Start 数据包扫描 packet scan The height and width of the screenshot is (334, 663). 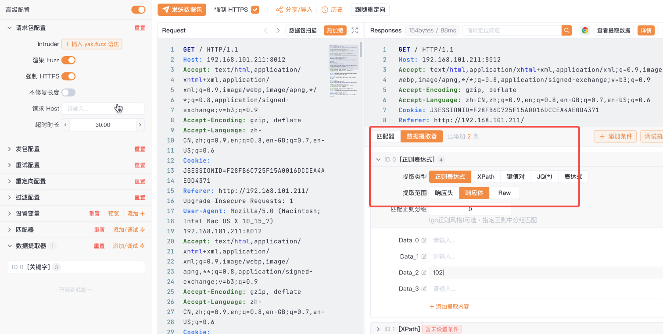303,30
